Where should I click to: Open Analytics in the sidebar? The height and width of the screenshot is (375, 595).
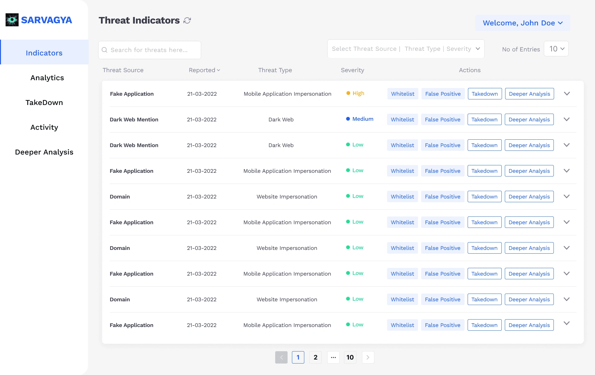click(47, 78)
